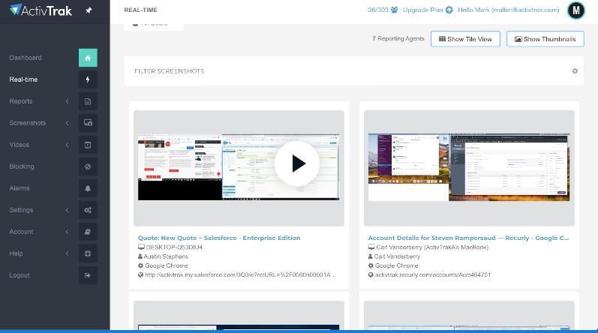Expand the Reports submenu chevron
This screenshot has width=598, height=333.
[x=67, y=101]
